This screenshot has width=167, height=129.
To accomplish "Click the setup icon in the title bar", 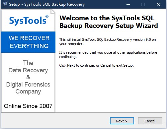I will (5, 4).
